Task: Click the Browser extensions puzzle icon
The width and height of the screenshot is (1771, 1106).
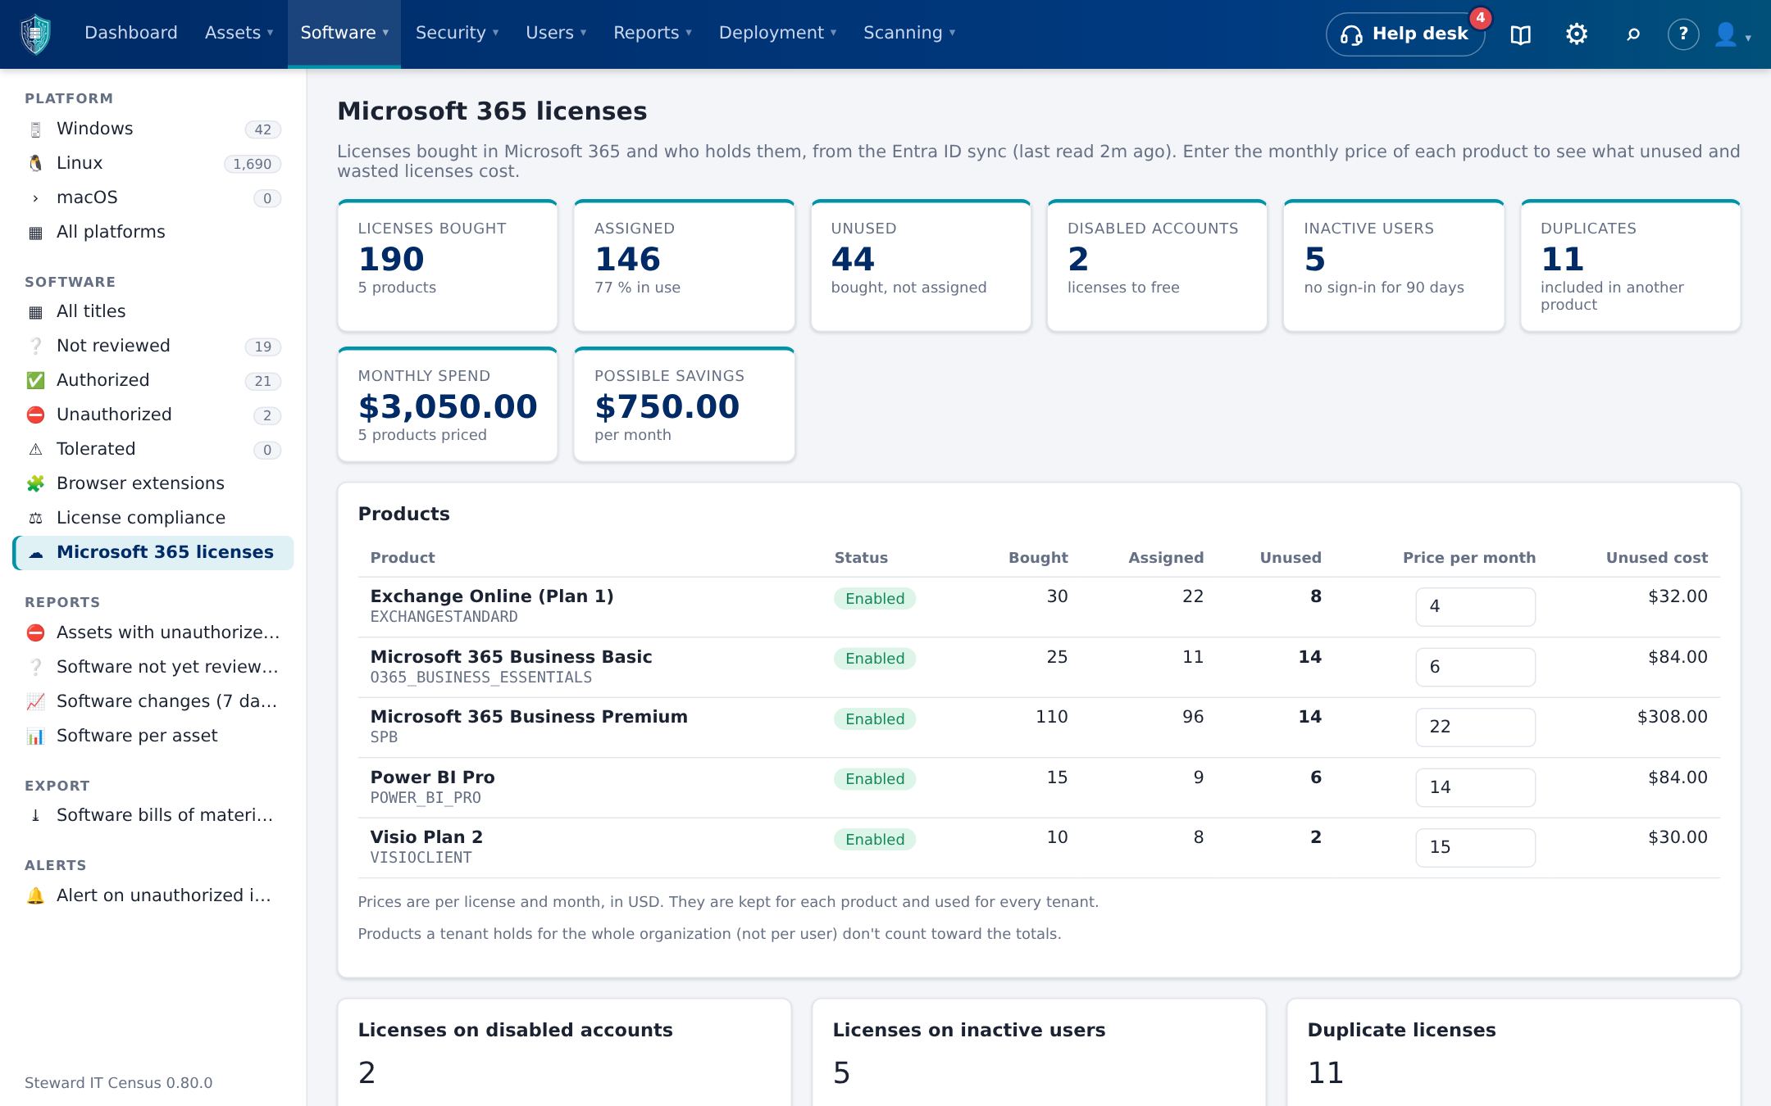Action: (x=35, y=484)
